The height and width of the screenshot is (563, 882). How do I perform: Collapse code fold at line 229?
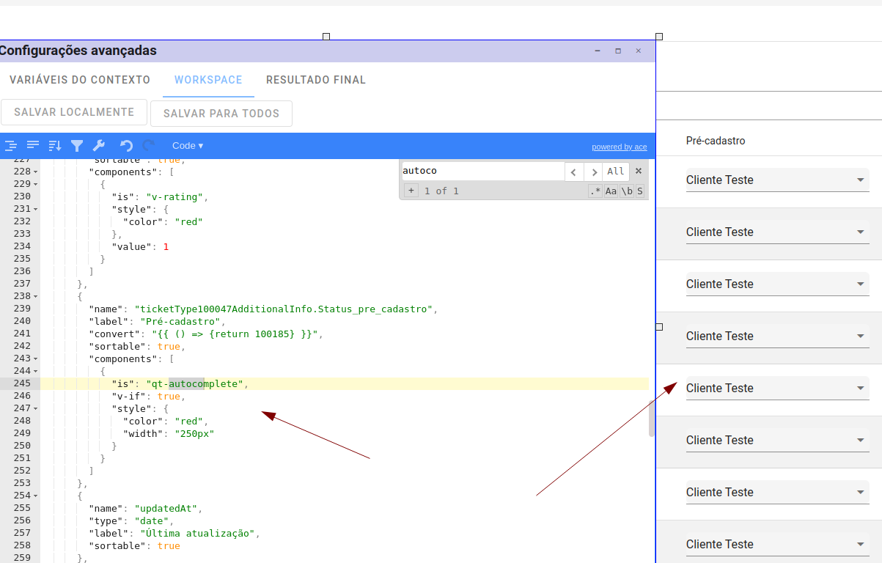[x=36, y=184]
